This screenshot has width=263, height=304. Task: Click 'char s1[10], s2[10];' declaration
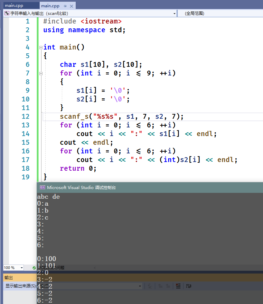click(x=101, y=64)
